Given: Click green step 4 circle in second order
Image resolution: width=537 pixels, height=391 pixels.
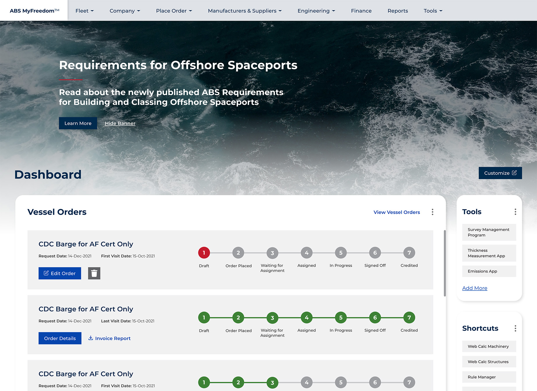Looking at the screenshot, I should click(x=307, y=318).
